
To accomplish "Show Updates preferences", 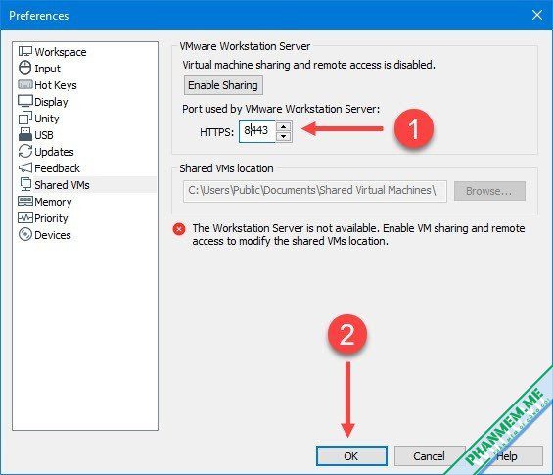I will point(54,152).
